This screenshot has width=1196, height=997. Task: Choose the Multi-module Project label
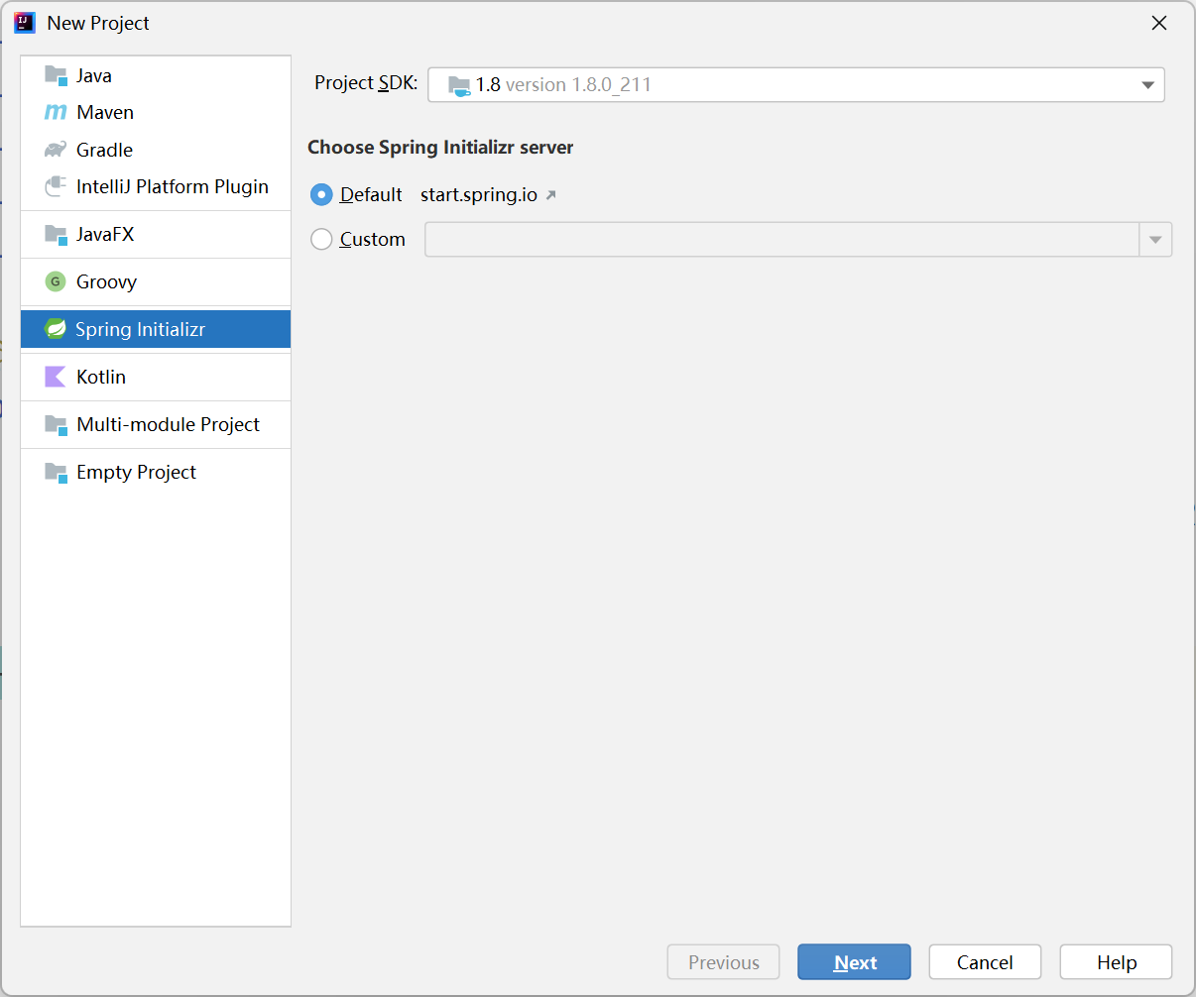169,424
